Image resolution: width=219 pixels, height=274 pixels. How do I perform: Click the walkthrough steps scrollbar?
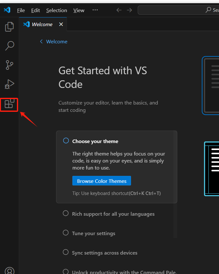175,184
